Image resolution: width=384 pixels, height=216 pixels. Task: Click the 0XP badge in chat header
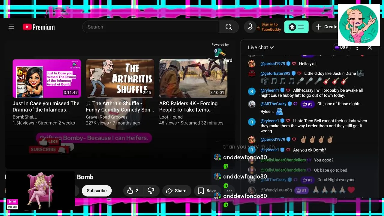[x=342, y=47]
